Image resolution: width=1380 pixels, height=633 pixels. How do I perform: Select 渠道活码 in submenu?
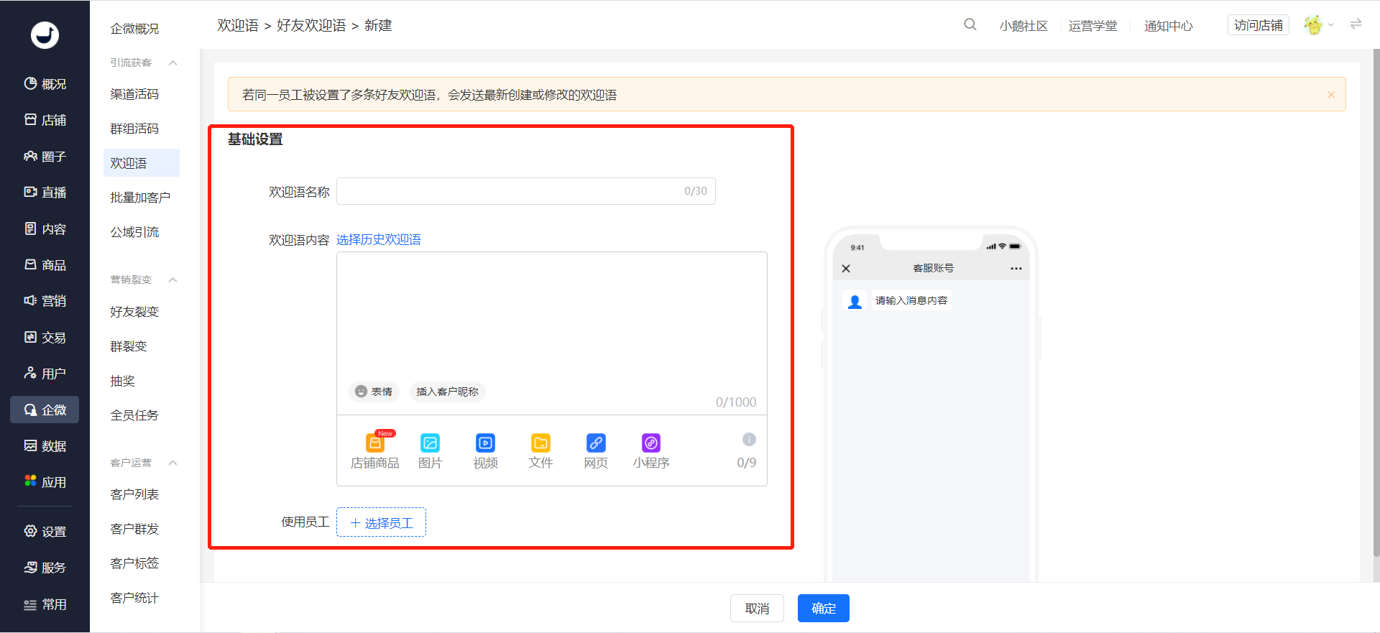[134, 94]
